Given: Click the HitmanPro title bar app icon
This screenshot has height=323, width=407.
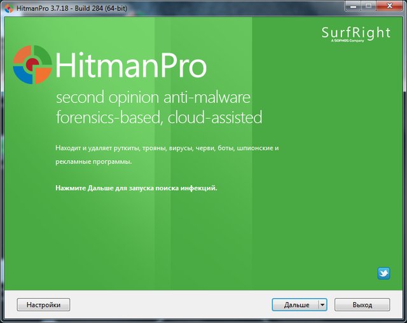Looking at the screenshot, I should point(9,8).
